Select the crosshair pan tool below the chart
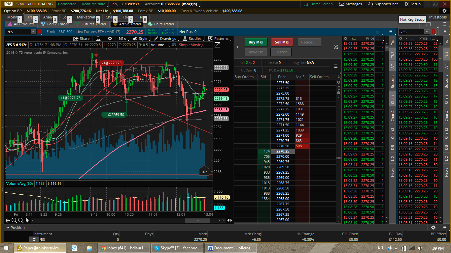Screen dimensions: 451x253 point(8,220)
